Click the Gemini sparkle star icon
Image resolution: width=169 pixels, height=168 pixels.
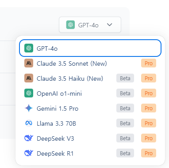pyautogui.click(x=29, y=108)
